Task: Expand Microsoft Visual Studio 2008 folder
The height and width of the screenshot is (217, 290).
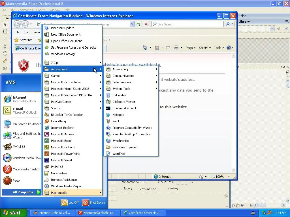Action: (x=73, y=89)
